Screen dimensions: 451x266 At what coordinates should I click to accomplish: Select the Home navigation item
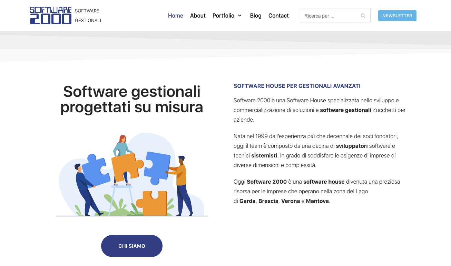(175, 16)
